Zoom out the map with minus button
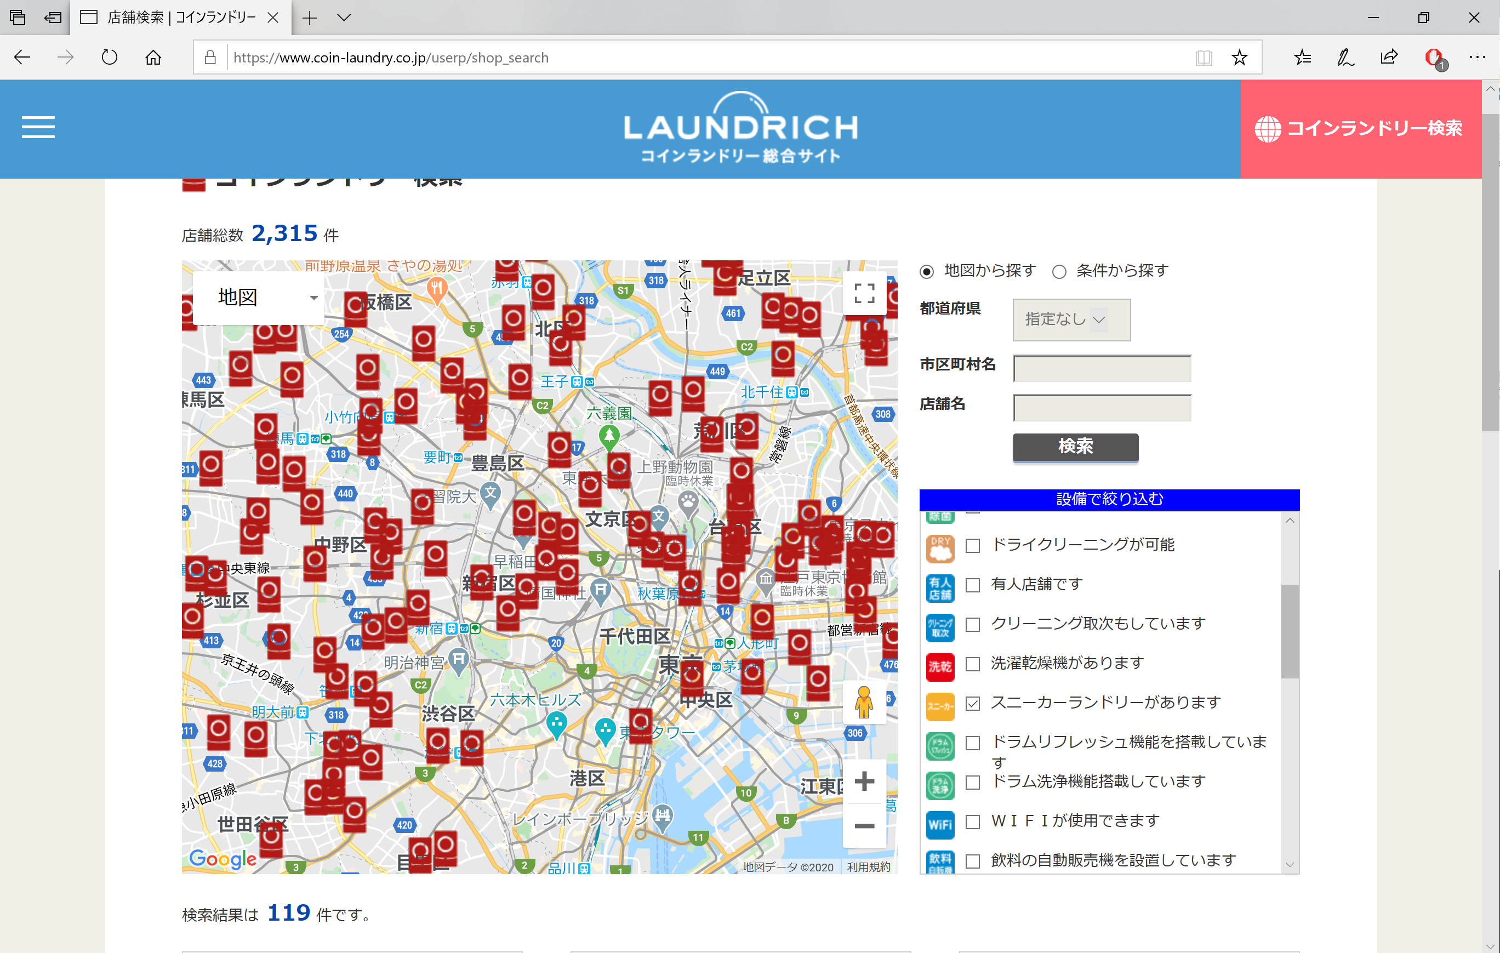This screenshot has height=953, width=1500. (864, 826)
